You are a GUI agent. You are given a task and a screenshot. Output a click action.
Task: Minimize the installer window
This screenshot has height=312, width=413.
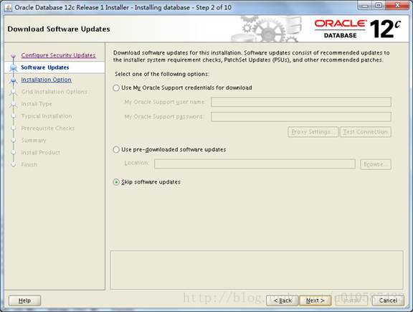(x=365, y=6)
